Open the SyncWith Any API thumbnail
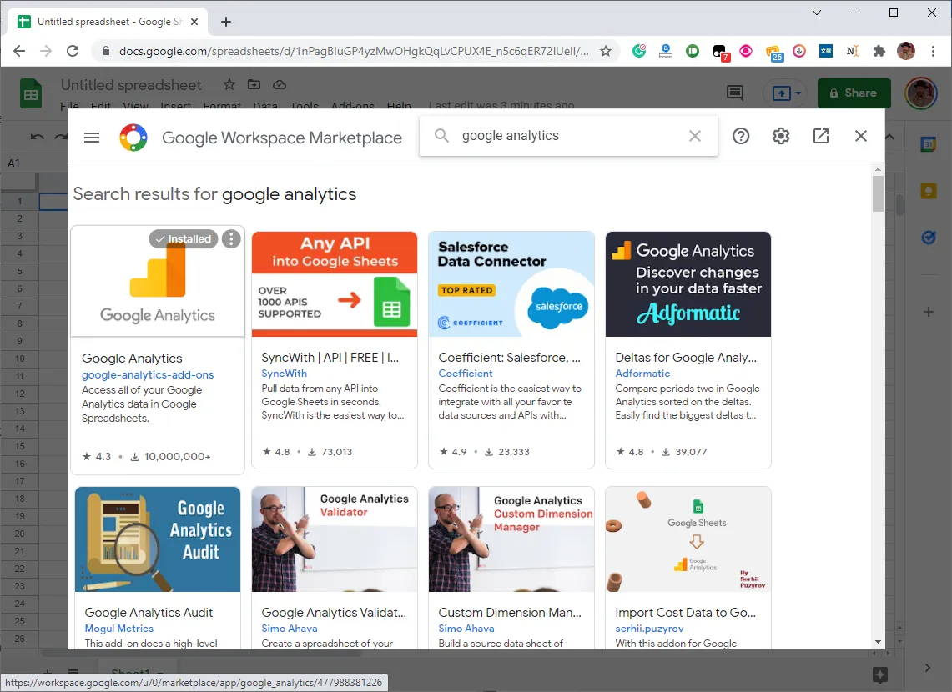Screen dimensions: 952x692 coord(335,283)
